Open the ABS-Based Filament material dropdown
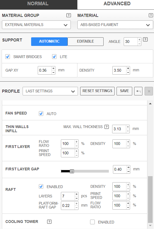 click(115, 25)
